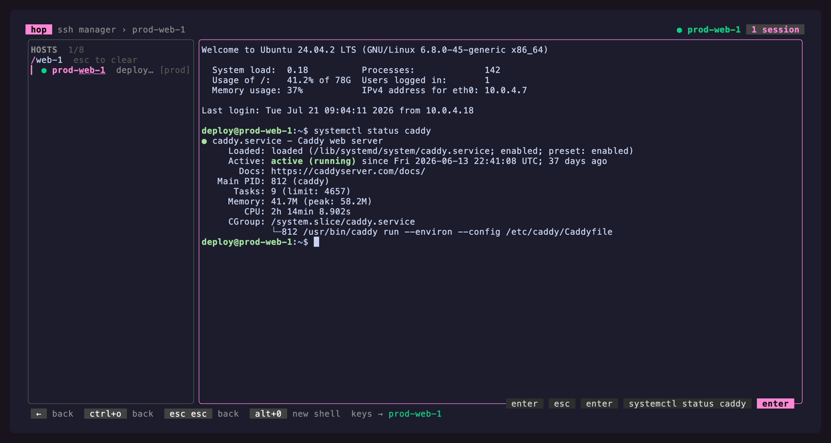Click the 'Processes: 142' entry

pyautogui.click(x=431, y=70)
